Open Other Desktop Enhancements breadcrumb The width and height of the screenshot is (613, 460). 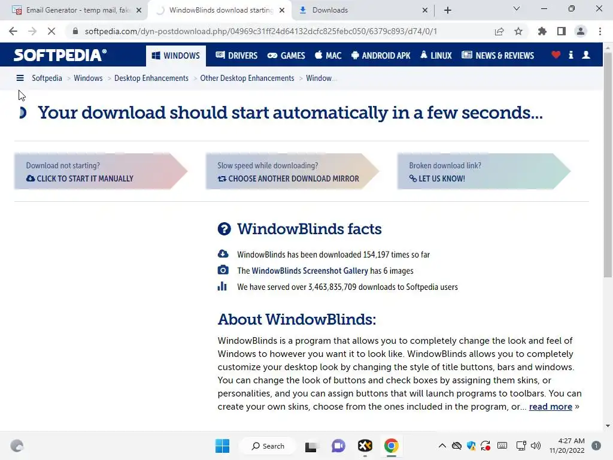coord(247,78)
